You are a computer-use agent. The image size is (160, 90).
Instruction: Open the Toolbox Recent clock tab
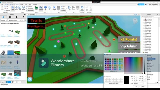17,17
